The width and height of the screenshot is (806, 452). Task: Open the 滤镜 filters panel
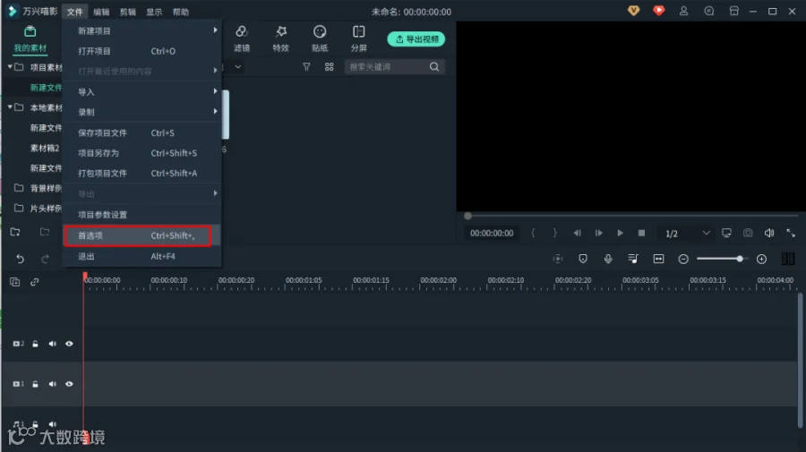click(x=242, y=38)
